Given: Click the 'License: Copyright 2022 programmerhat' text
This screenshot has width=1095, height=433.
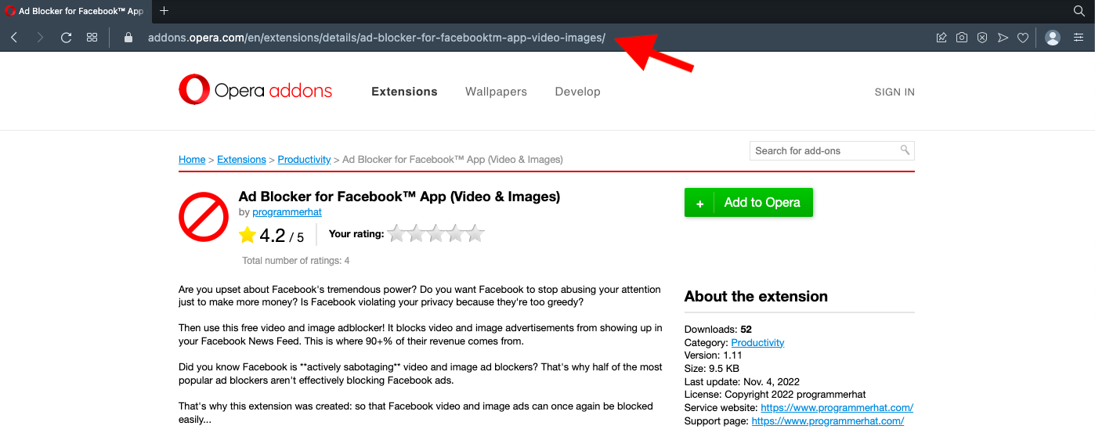Looking at the screenshot, I should click(775, 395).
